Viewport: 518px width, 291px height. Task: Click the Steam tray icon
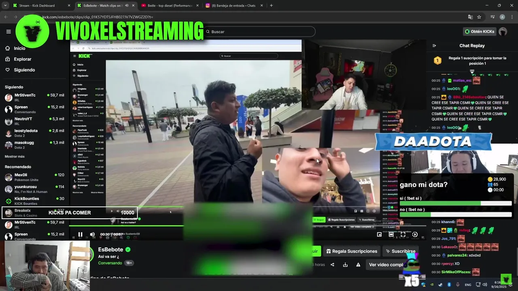440,285
